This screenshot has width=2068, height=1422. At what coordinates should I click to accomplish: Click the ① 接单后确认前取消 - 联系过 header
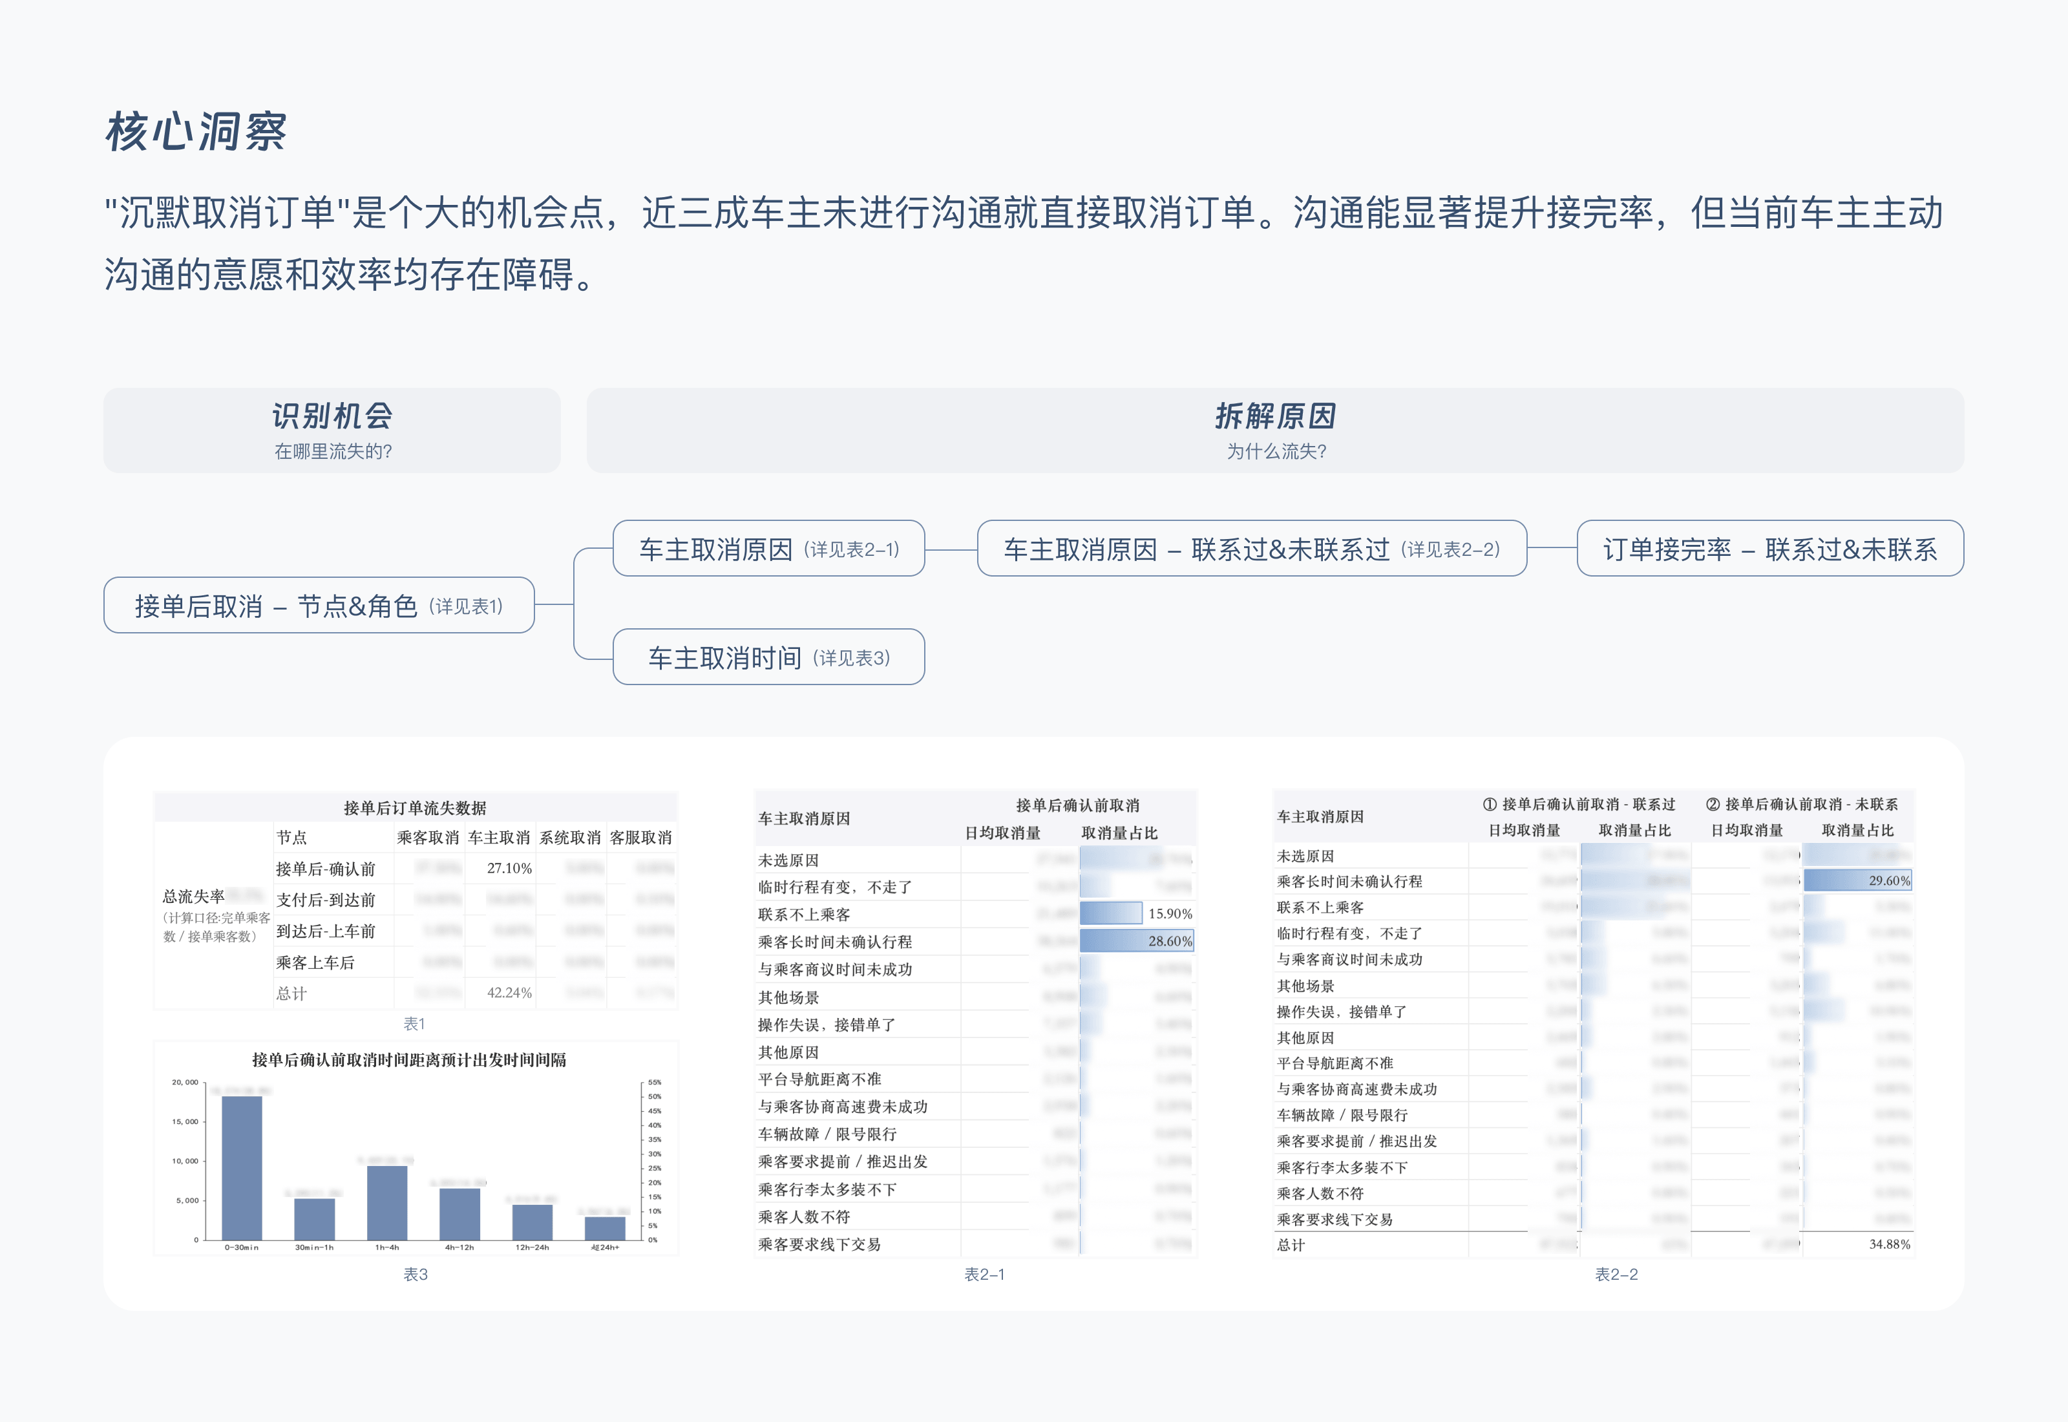tap(1579, 803)
